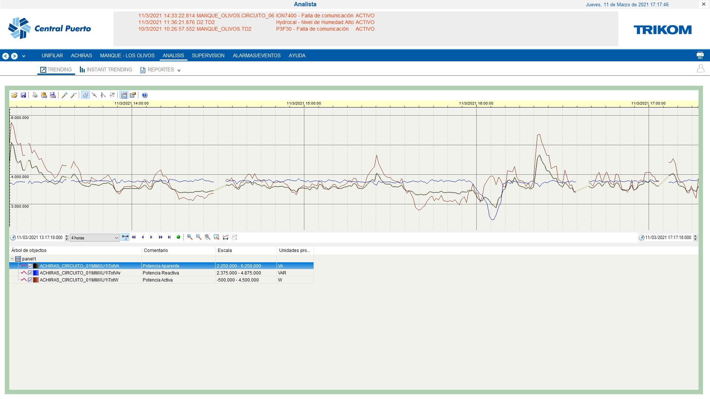710x399 pixels.
Task: Uncheck the TotVA pen checkbox
Action: coord(30,266)
